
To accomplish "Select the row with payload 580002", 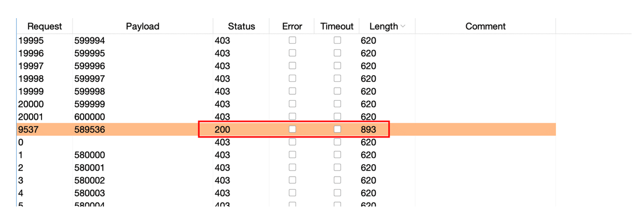I will coord(89,180).
